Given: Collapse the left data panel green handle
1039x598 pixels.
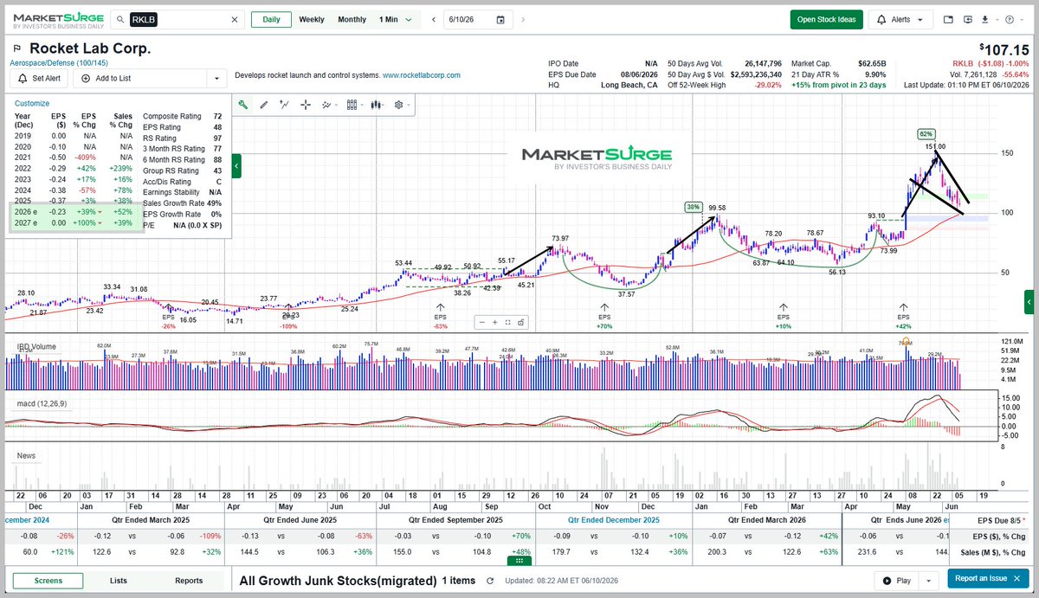Looking at the screenshot, I should point(236,164).
